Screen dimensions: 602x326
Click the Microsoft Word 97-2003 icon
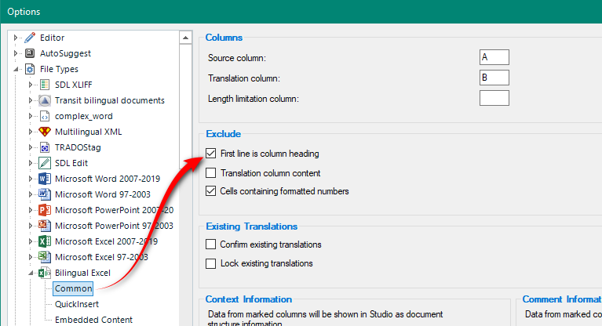tap(45, 194)
